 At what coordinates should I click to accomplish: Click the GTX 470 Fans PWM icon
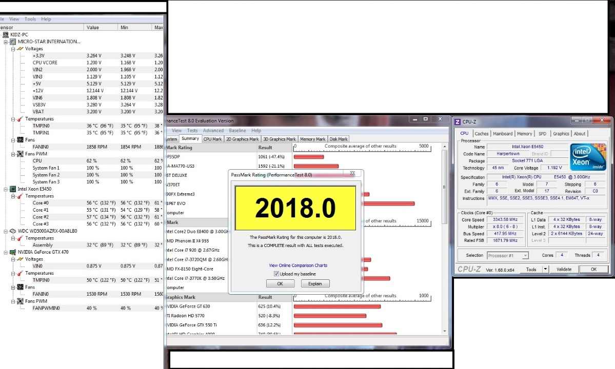click(21, 301)
